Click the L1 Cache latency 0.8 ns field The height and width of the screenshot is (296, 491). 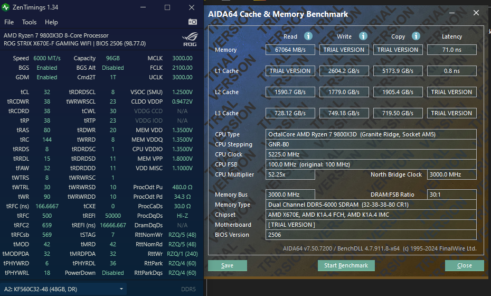(451, 71)
